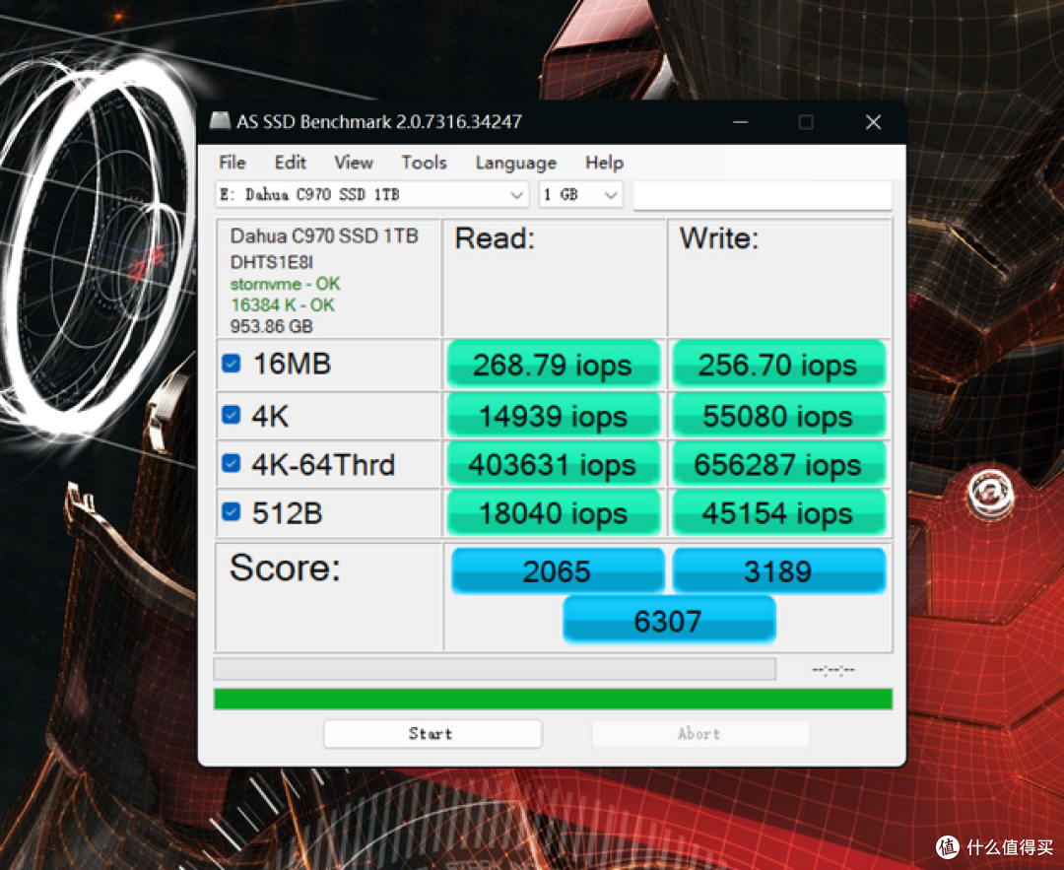Screen dimensions: 1064x870
Task: Click the Read: column header
Action: 495,238
